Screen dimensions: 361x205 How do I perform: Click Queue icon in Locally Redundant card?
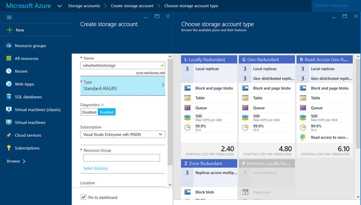tap(187, 108)
